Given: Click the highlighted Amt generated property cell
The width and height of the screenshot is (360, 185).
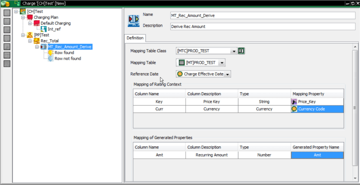Looking at the screenshot, I should [x=317, y=155].
